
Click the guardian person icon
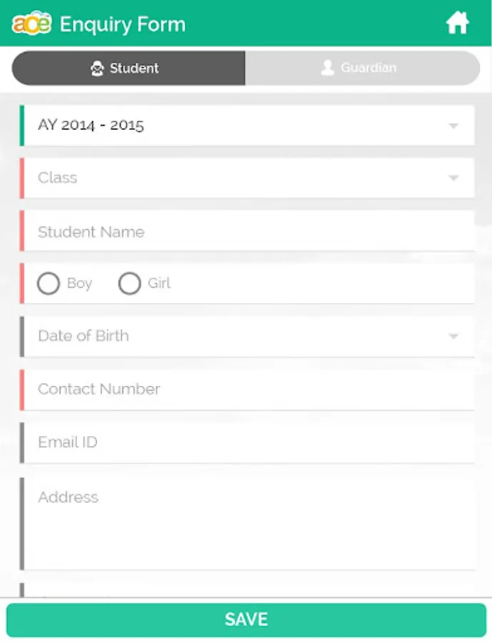coord(328,68)
